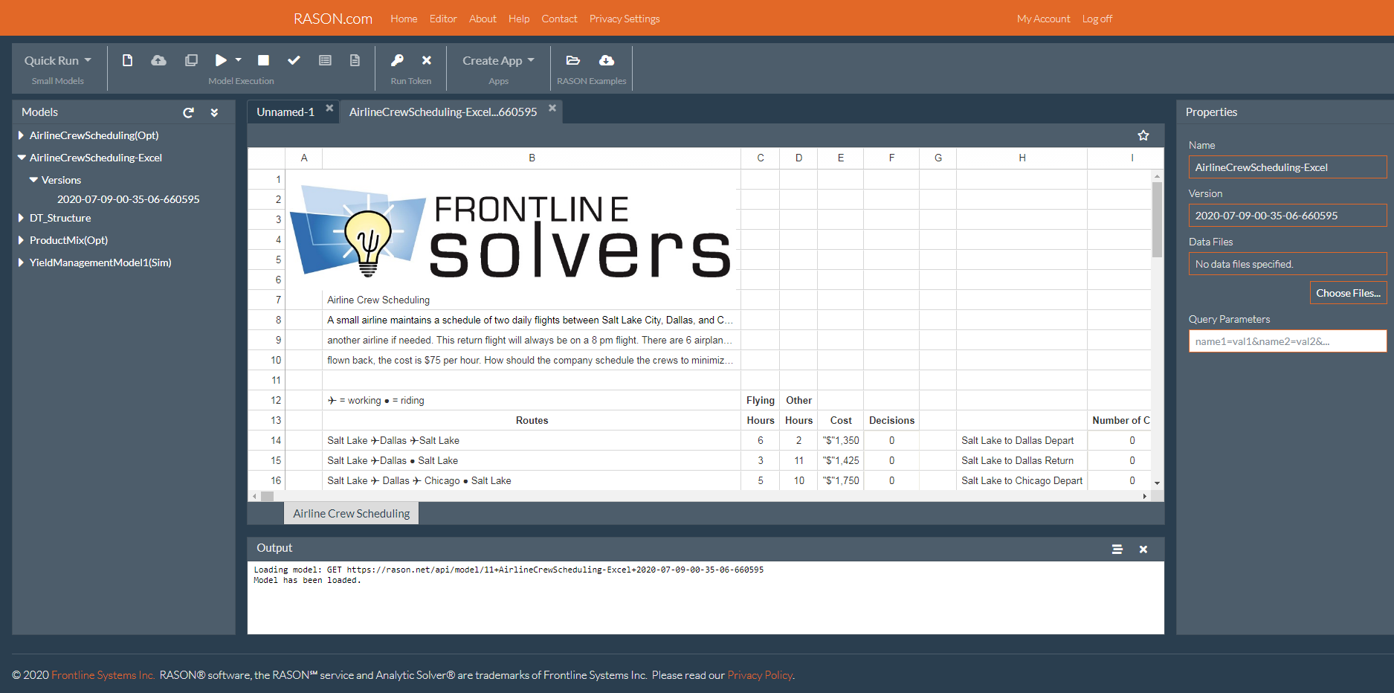1394x693 pixels.
Task: Close the Unnamed-1 tab
Action: 329,108
